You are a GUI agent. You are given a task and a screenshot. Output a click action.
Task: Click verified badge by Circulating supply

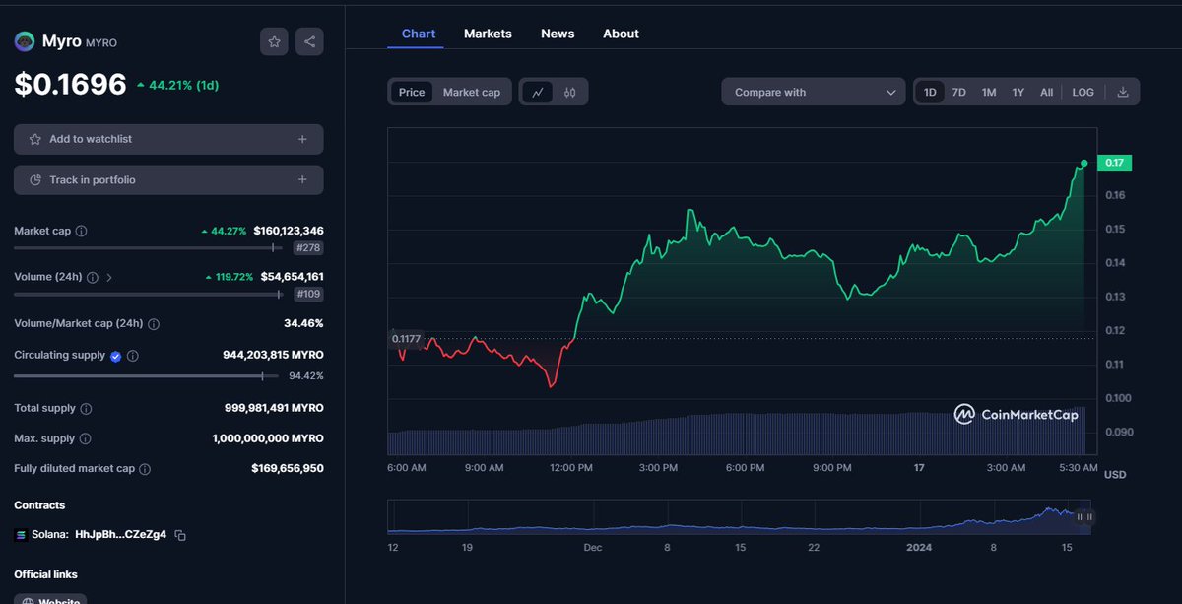[x=115, y=356]
